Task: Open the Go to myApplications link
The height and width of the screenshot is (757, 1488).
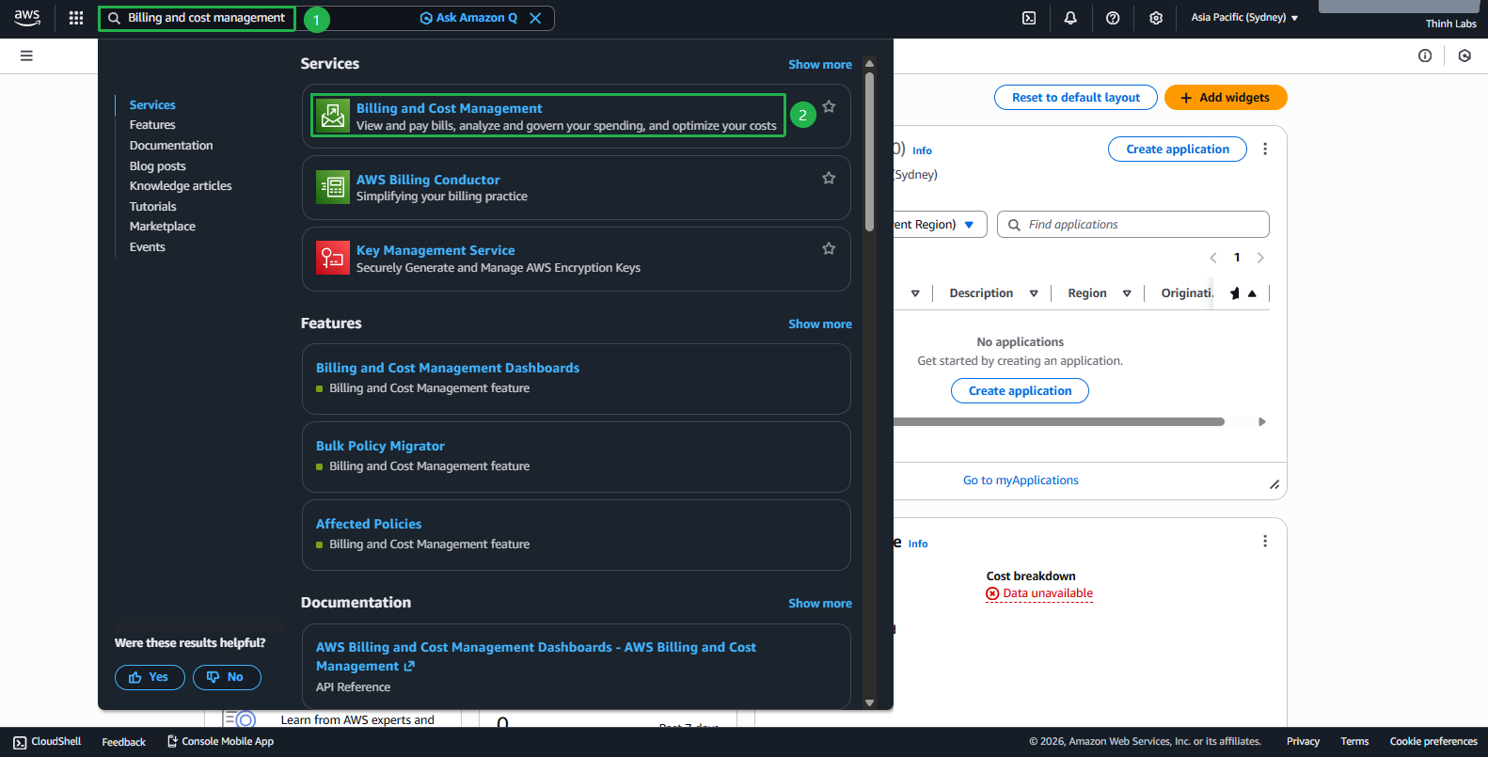Action: [1021, 481]
